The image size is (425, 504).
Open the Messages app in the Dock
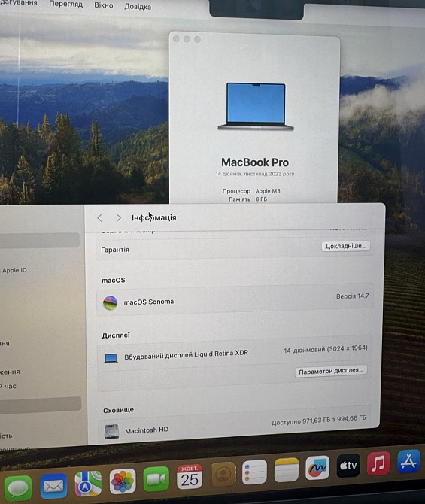[x=18, y=488]
